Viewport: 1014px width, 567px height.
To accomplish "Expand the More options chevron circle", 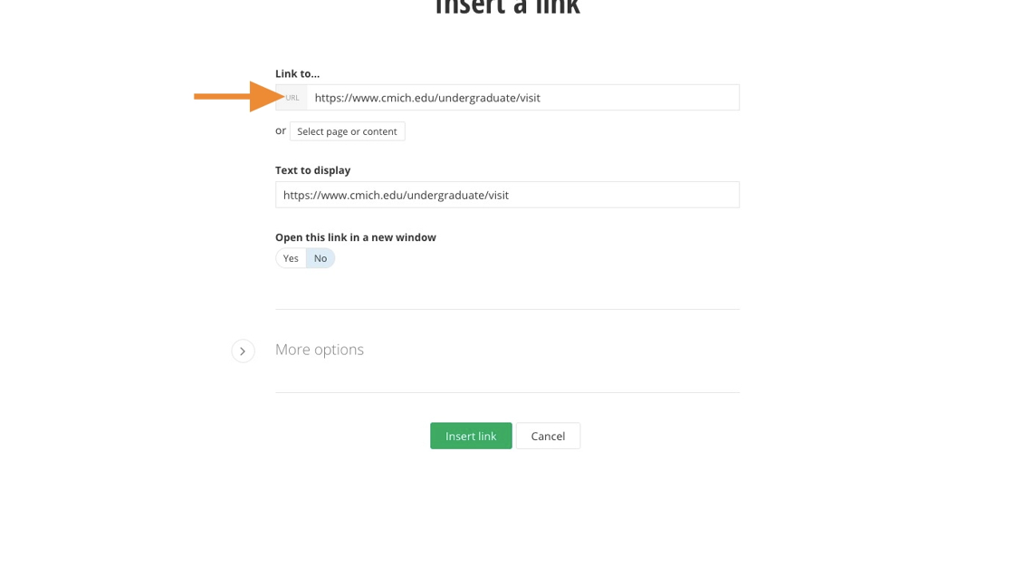I will pyautogui.click(x=243, y=351).
